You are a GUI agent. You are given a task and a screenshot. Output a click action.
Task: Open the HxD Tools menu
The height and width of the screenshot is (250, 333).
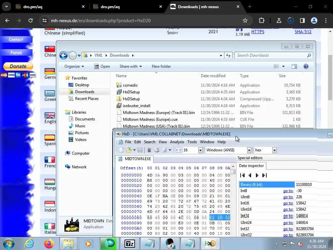point(192,142)
